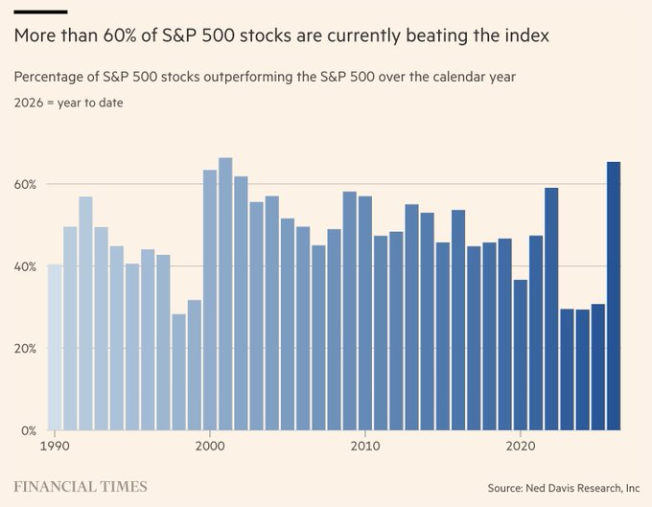Viewport: 652px width, 507px height.
Task: Select the 2022 bar near 59%
Action: click(551, 309)
